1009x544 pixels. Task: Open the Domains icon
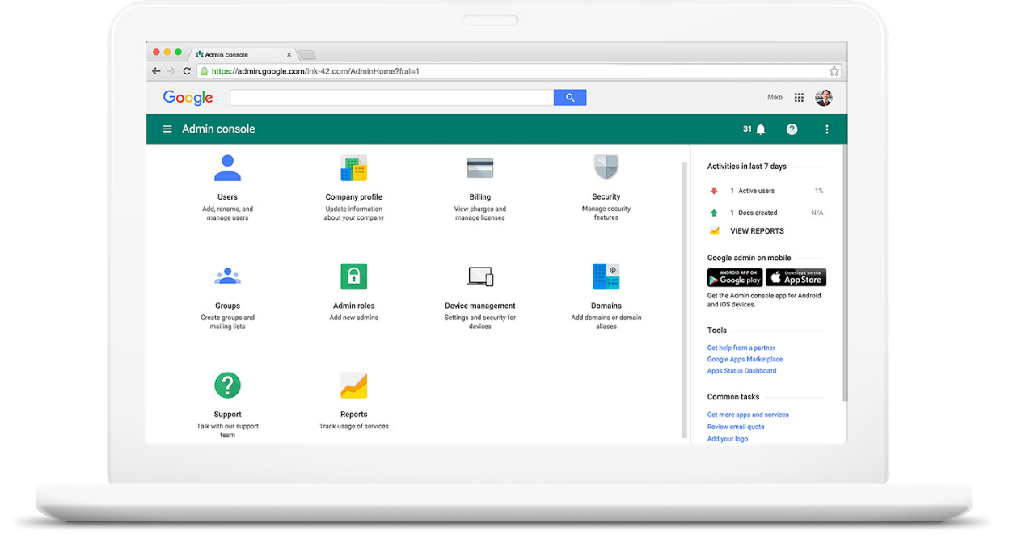pos(606,276)
